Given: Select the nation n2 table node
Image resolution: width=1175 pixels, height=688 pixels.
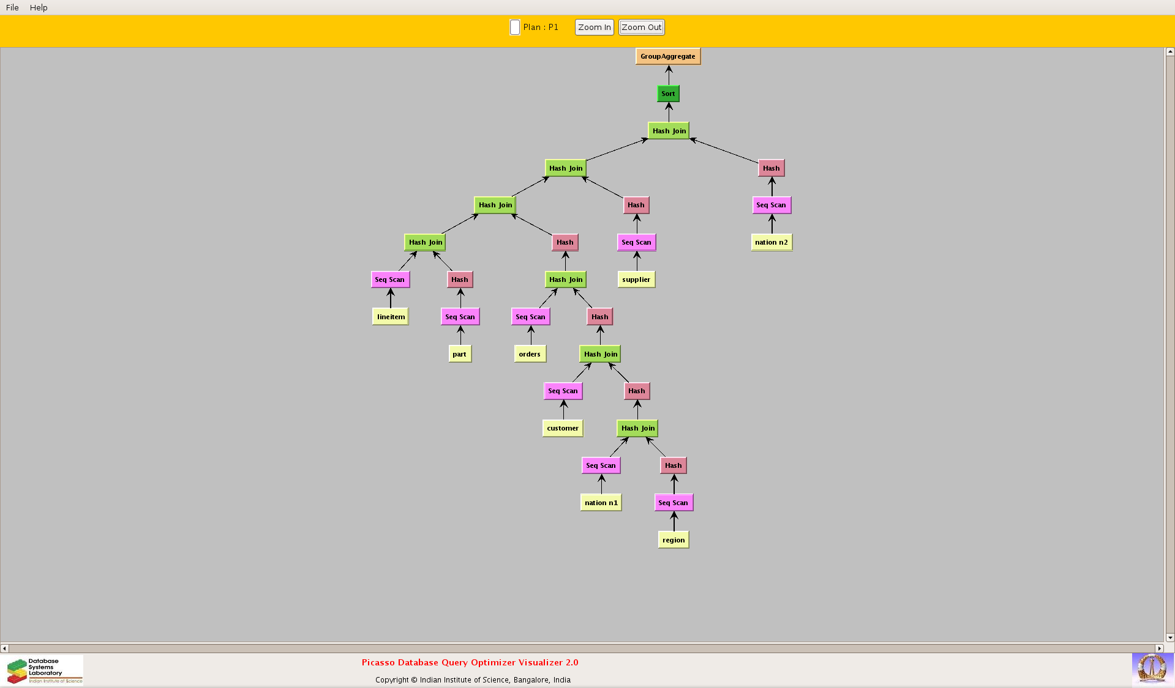Looking at the screenshot, I should pyautogui.click(x=771, y=242).
